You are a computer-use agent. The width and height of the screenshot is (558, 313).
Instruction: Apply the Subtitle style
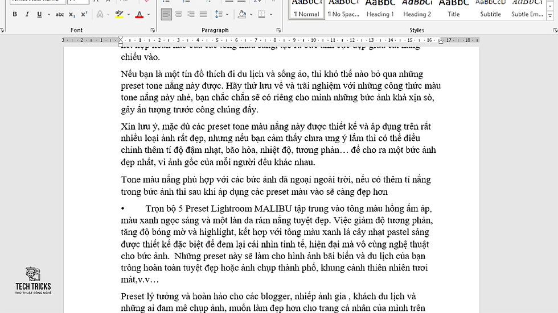490,9
